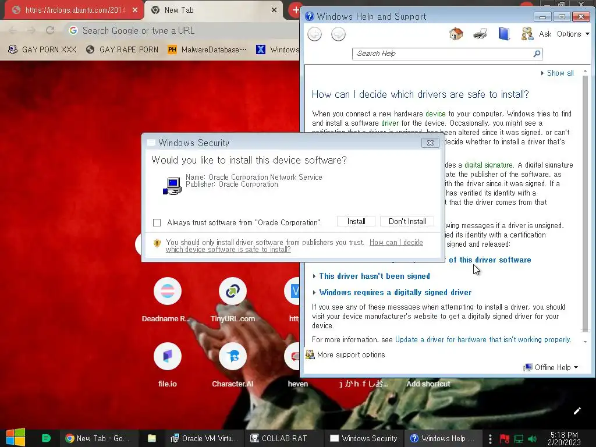The image size is (596, 447).
Task: Switch to Oracle VM VirtualBox taskbar item
Action: 204,438
